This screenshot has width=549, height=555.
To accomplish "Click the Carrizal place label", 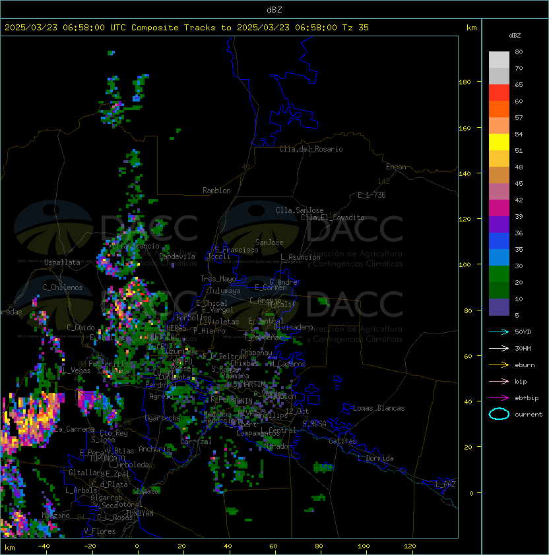I will [x=196, y=442].
